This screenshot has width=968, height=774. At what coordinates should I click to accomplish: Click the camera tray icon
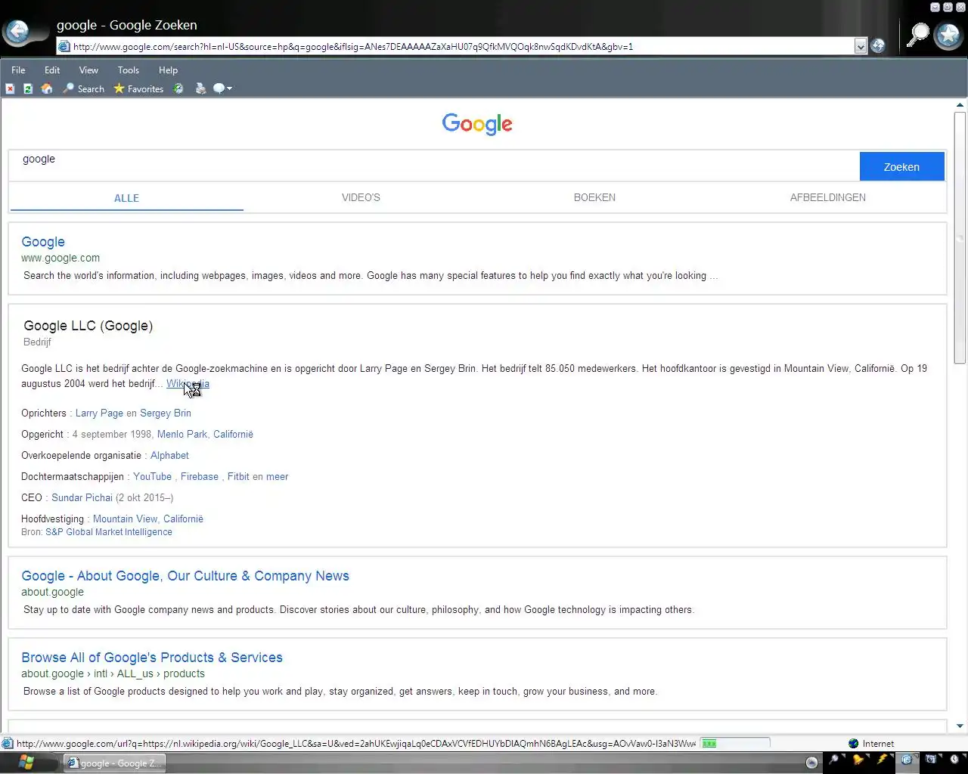[931, 760]
